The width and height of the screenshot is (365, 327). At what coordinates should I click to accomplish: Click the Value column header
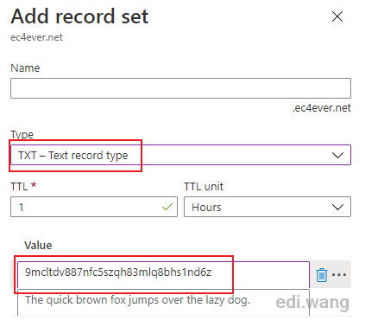pos(38,246)
